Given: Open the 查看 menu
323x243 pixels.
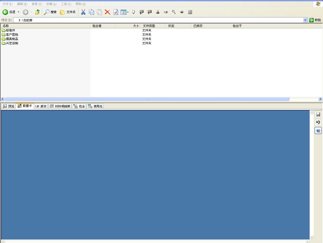Looking at the screenshot, I should [37, 4].
